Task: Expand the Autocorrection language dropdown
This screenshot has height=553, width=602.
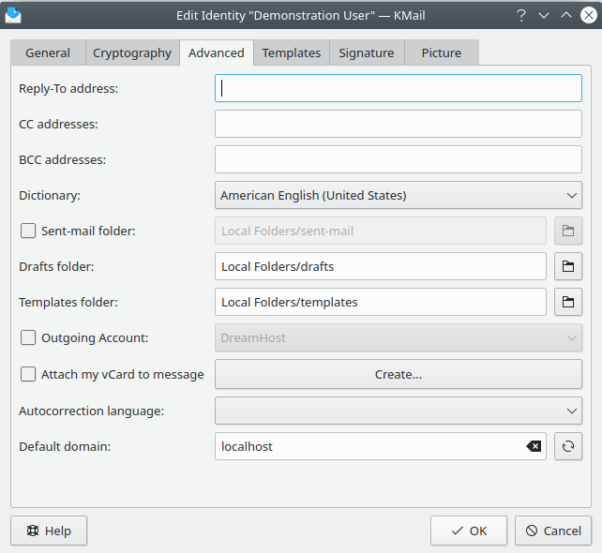Action: coord(398,411)
